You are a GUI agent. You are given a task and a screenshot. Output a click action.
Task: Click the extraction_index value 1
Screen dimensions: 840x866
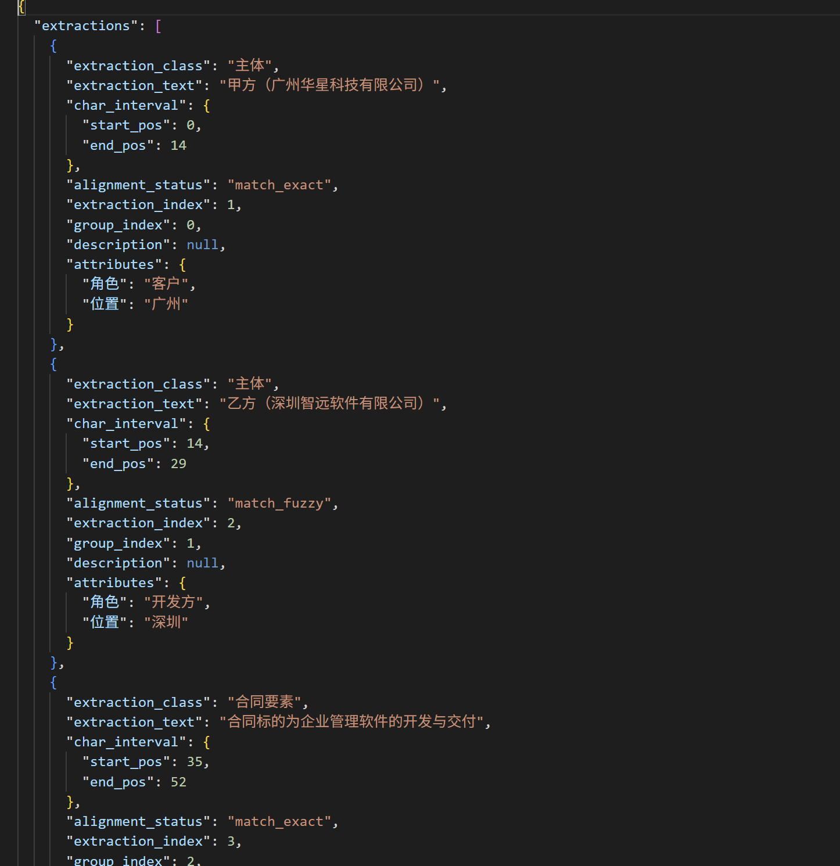[231, 205]
